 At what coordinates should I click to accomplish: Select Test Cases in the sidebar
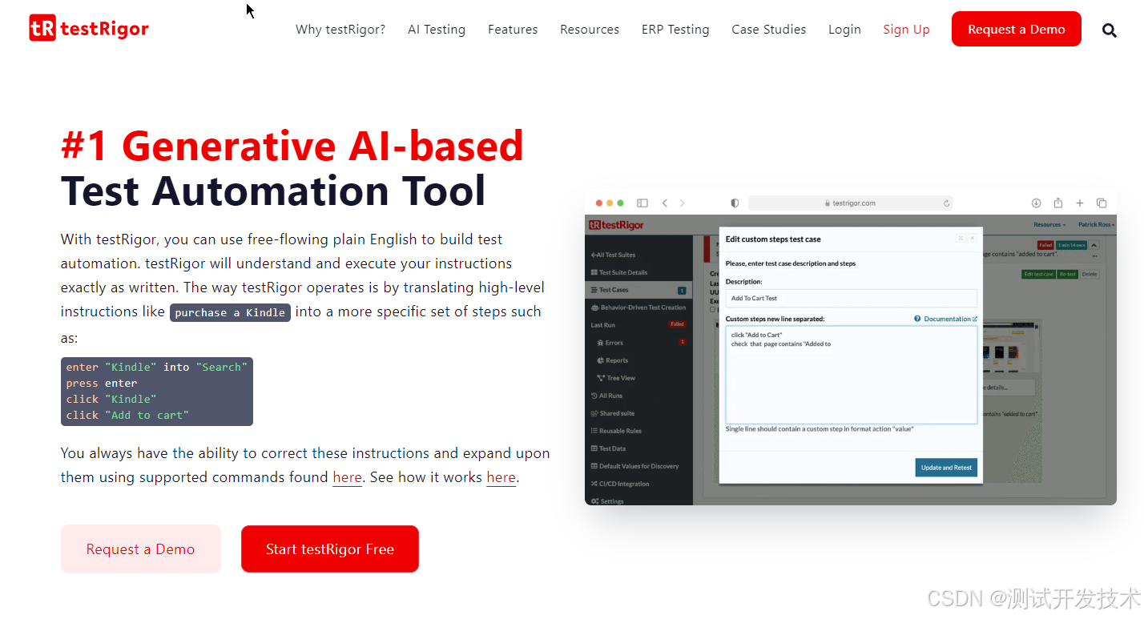tap(638, 290)
